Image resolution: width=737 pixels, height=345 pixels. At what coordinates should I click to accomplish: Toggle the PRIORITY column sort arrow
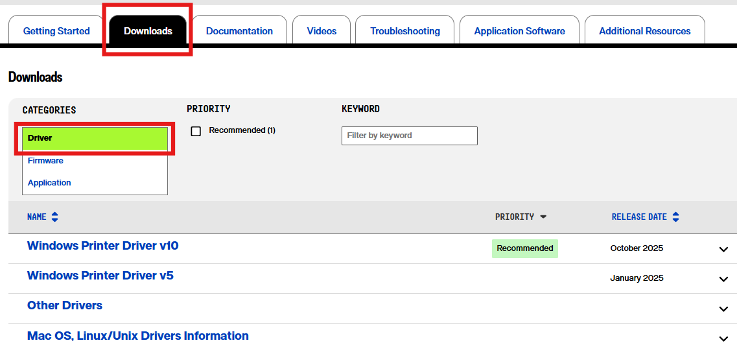tap(543, 217)
